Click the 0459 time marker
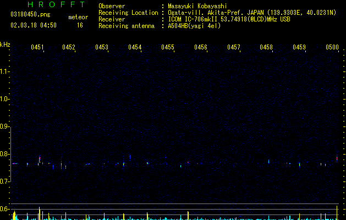Screen dimensions: 346x220 (x=299, y=47)
